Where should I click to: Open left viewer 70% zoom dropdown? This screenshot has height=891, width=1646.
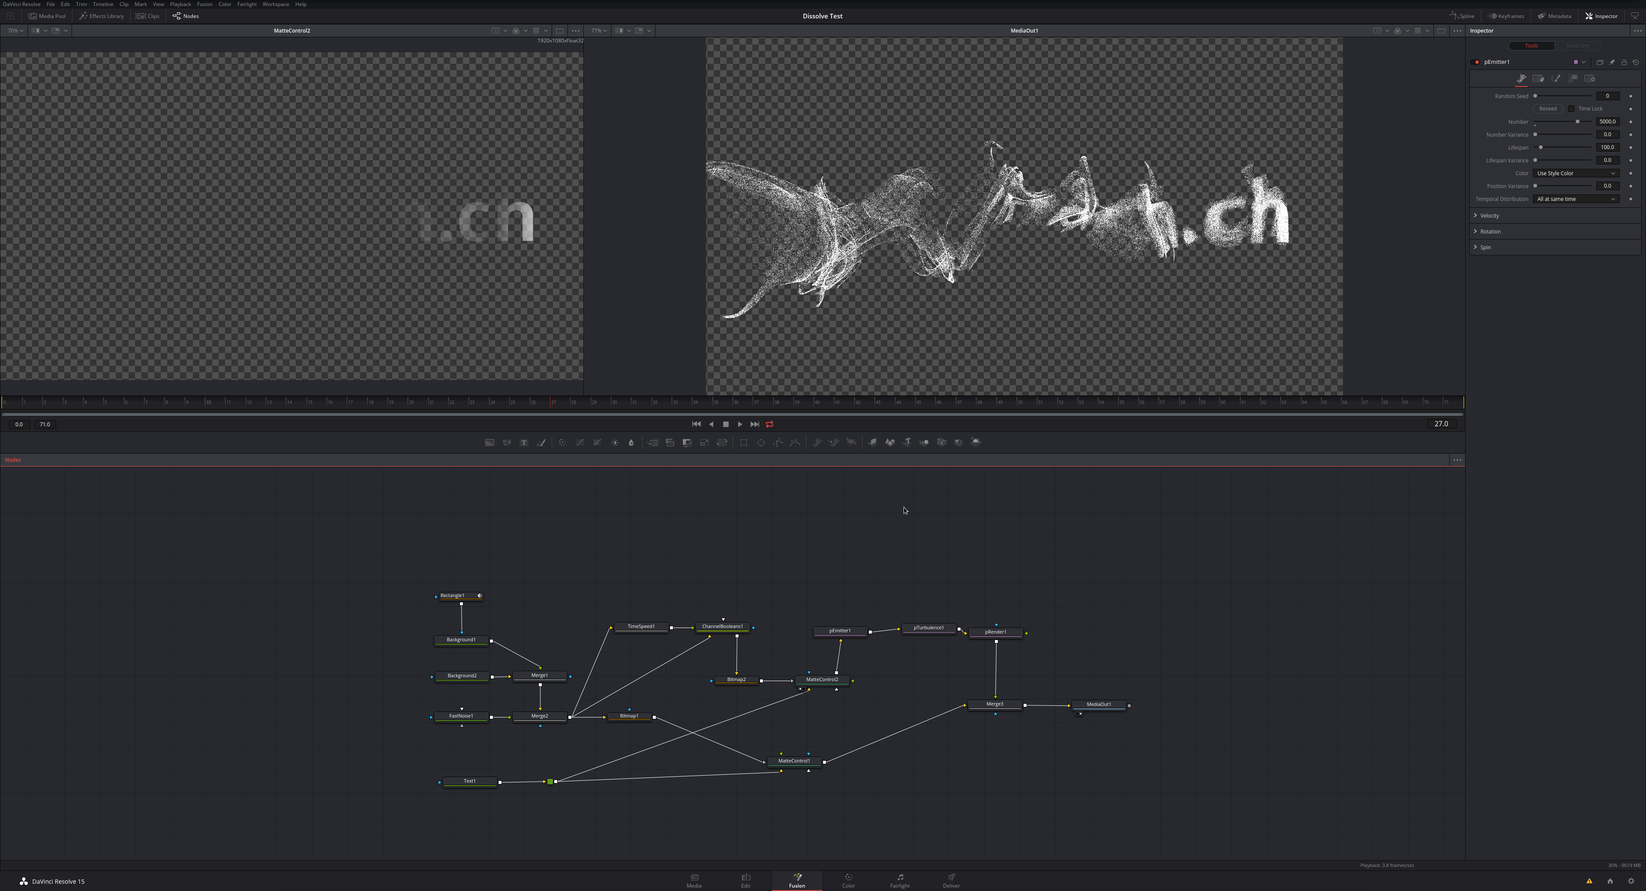tap(15, 31)
